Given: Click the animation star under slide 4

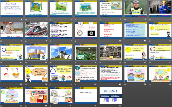Looking at the screenshot, I should [76, 19].
